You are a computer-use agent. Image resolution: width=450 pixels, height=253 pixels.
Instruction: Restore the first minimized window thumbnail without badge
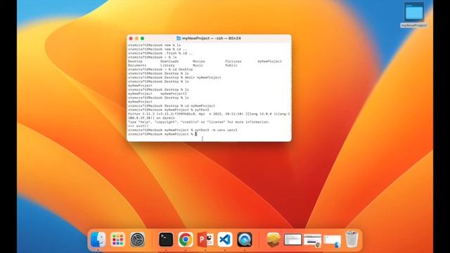(x=292, y=240)
